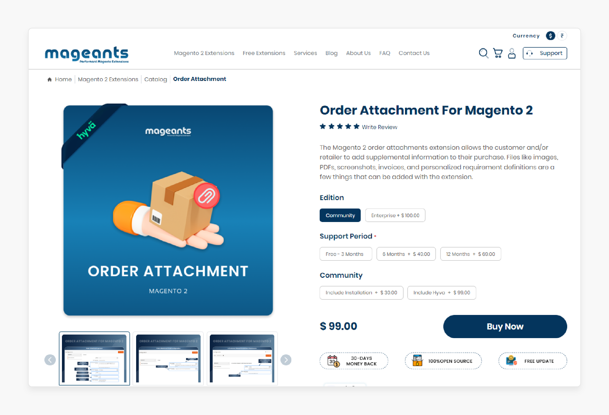Click the Buy Now button
Screen dimensions: 609x415
505,326
